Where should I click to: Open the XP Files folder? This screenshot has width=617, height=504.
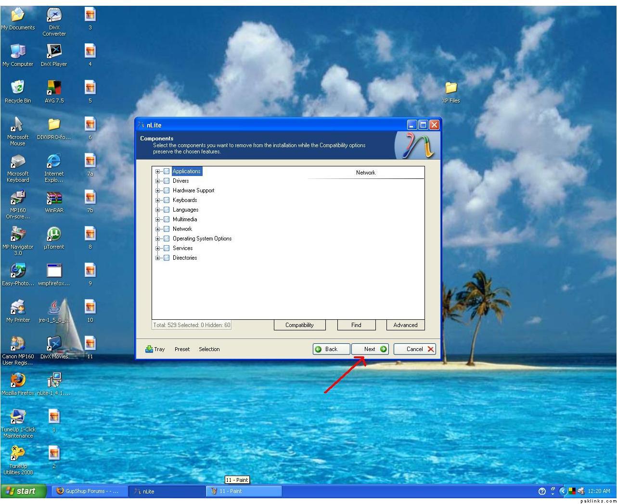pos(451,88)
